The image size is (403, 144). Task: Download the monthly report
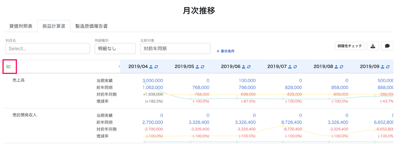click(x=373, y=46)
